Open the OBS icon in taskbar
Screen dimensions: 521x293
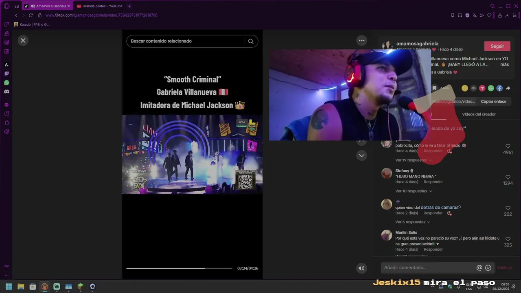point(92,286)
